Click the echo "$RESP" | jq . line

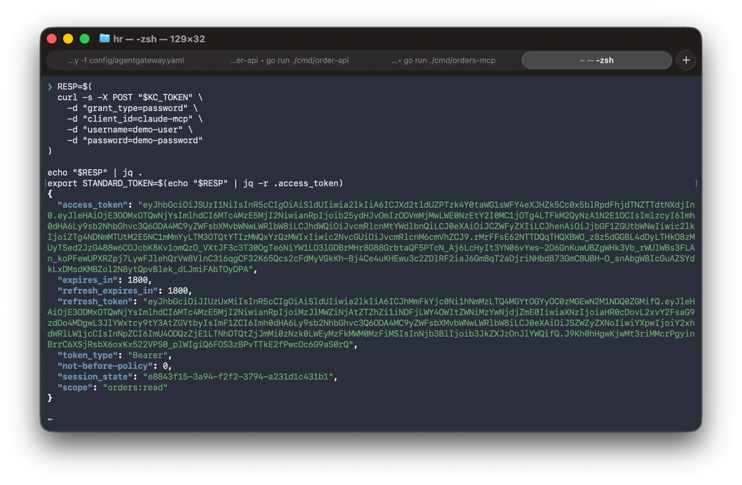tap(95, 173)
